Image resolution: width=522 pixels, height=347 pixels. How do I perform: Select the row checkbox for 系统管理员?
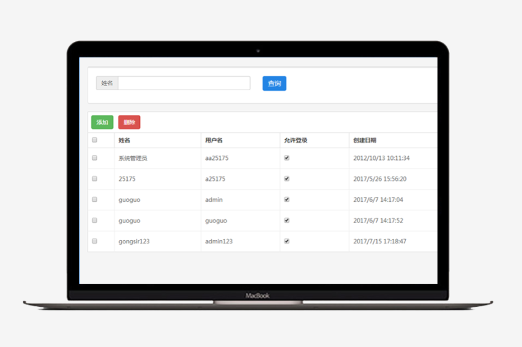[x=94, y=158]
